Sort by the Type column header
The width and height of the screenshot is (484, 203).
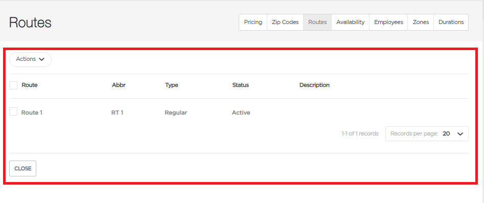click(171, 85)
